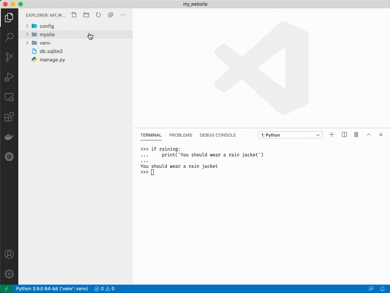Collapse all folders in Explorer
The width and height of the screenshot is (390, 293).
110,15
